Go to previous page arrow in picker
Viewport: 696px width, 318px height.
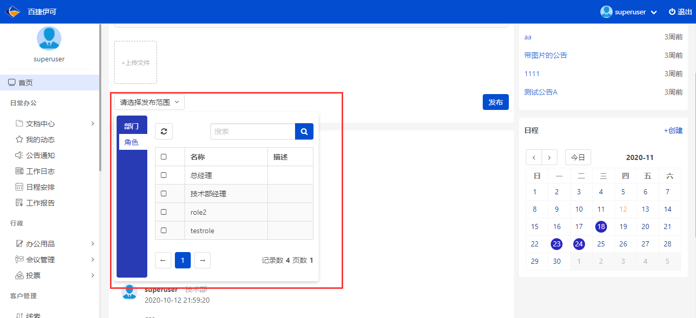point(163,260)
